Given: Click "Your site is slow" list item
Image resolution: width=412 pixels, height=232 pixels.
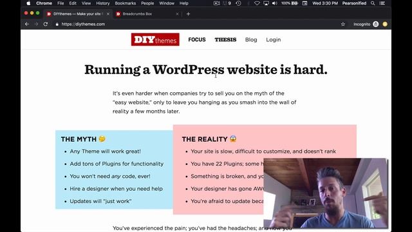Looking at the screenshot, I should [263, 151].
